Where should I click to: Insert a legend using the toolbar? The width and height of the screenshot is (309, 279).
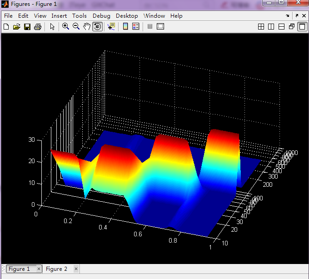(x=135, y=27)
